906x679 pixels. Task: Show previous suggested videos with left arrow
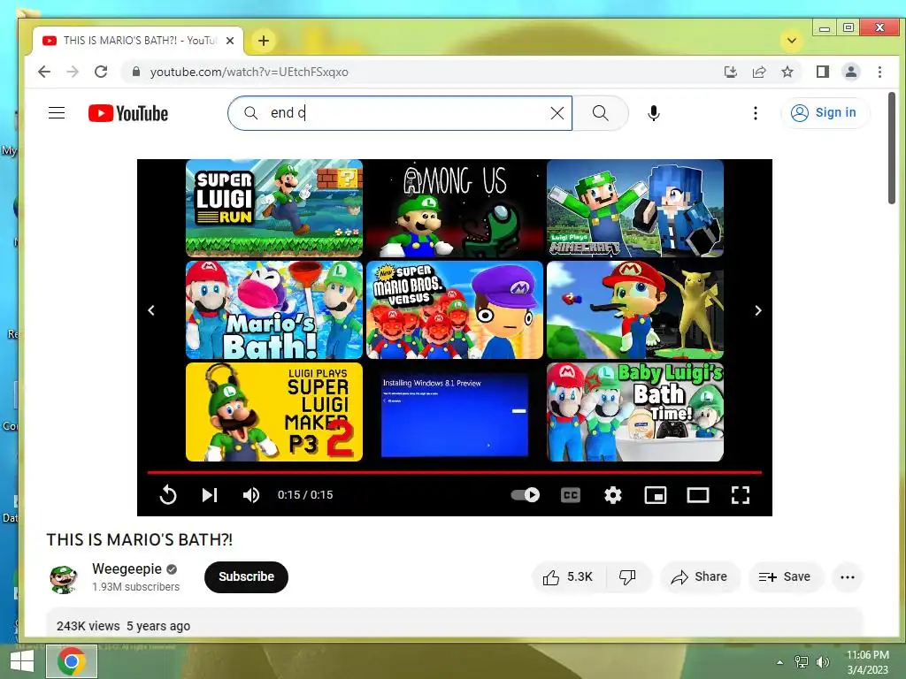point(151,310)
